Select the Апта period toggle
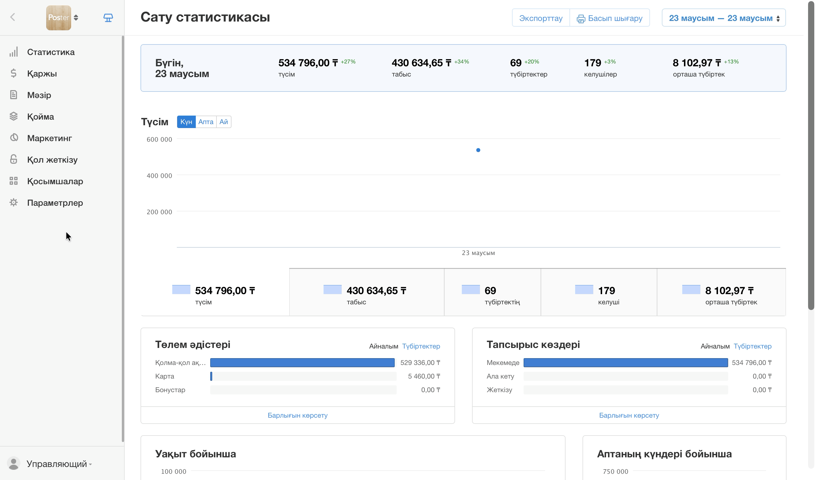This screenshot has height=480, width=816. (206, 122)
